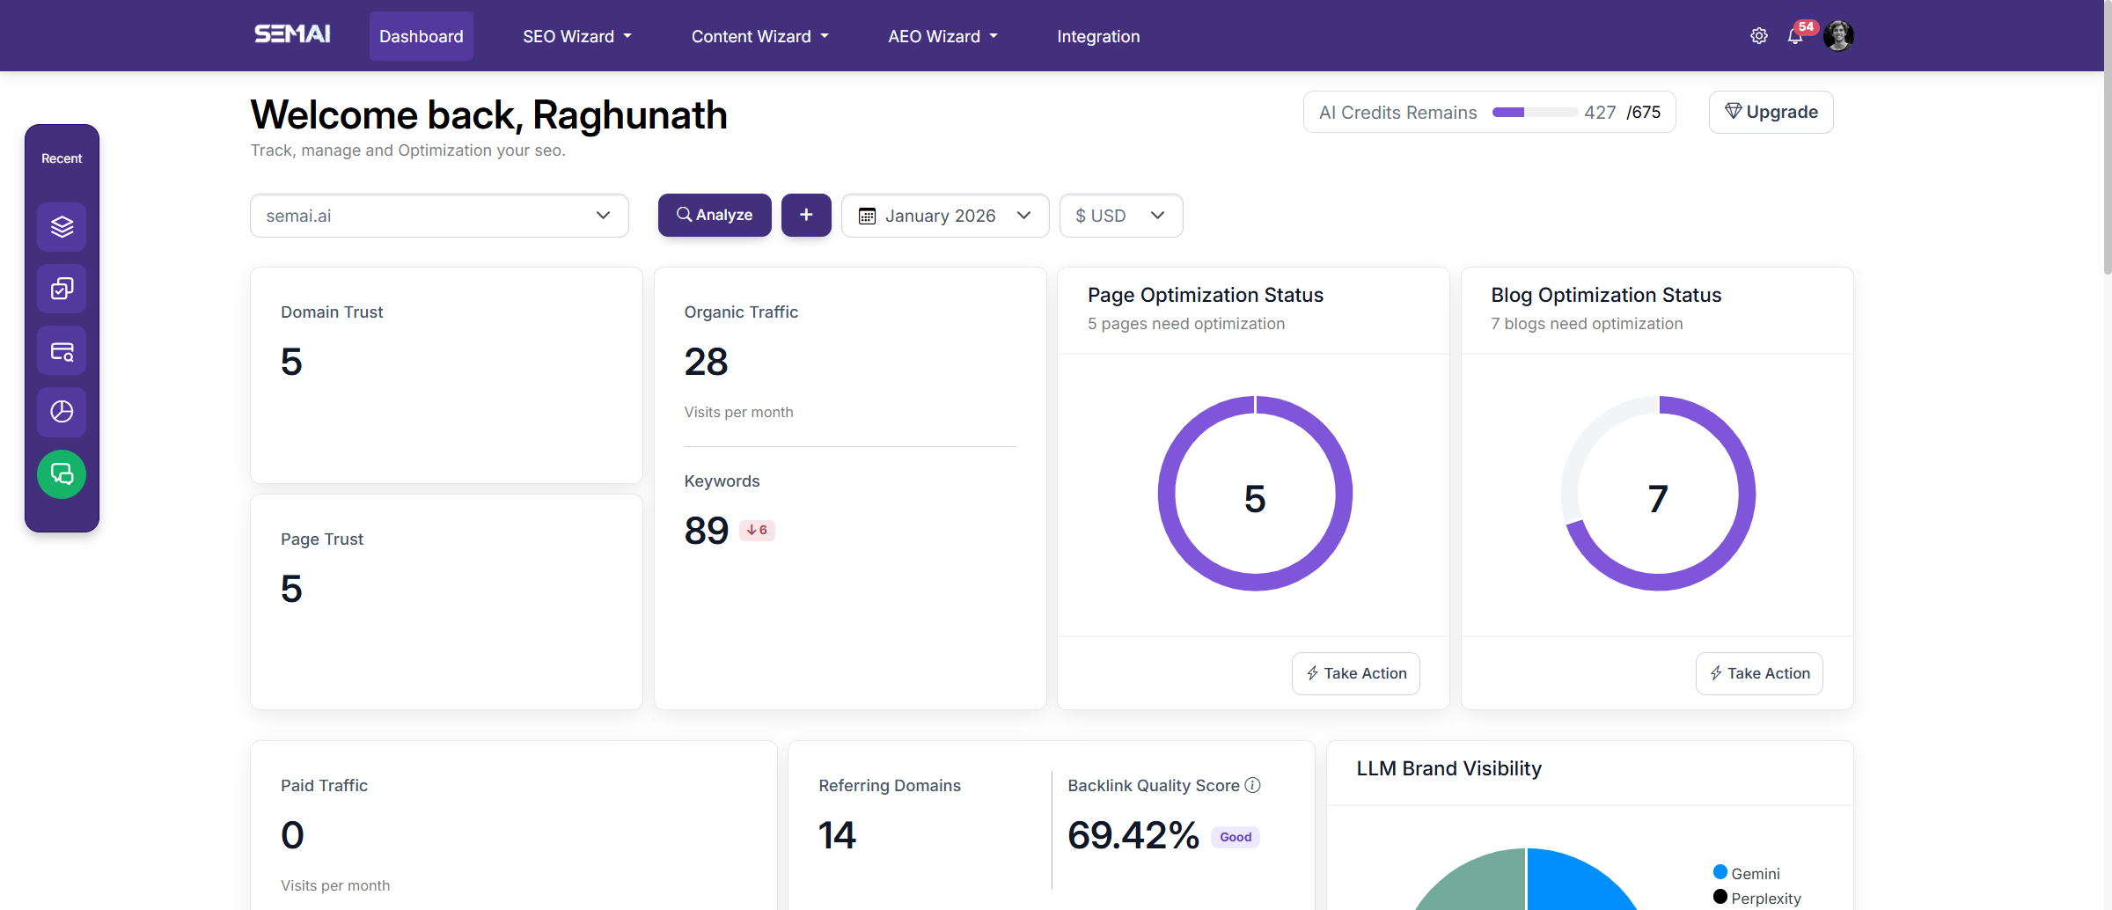Click the copy-check icon in Recent sidebar
2112x910 pixels.
[x=62, y=289]
